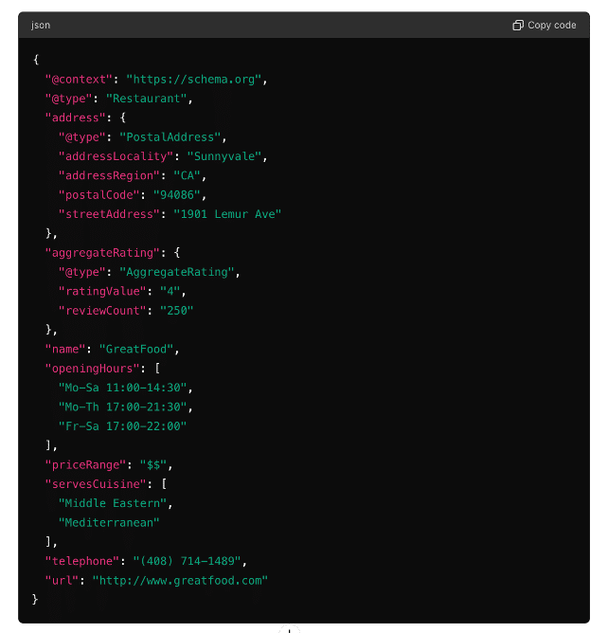Screen dimensions: 608x633
Task: Click the "AggregateRating" type value
Action: coord(177,272)
